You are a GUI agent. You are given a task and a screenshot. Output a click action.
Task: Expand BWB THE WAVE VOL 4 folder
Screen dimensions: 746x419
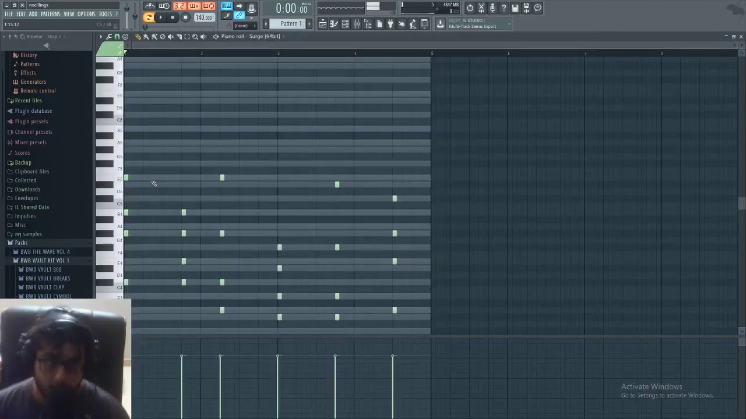[44, 251]
